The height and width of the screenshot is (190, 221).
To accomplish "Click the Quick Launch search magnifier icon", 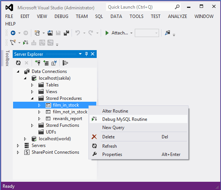I will click(x=177, y=7).
